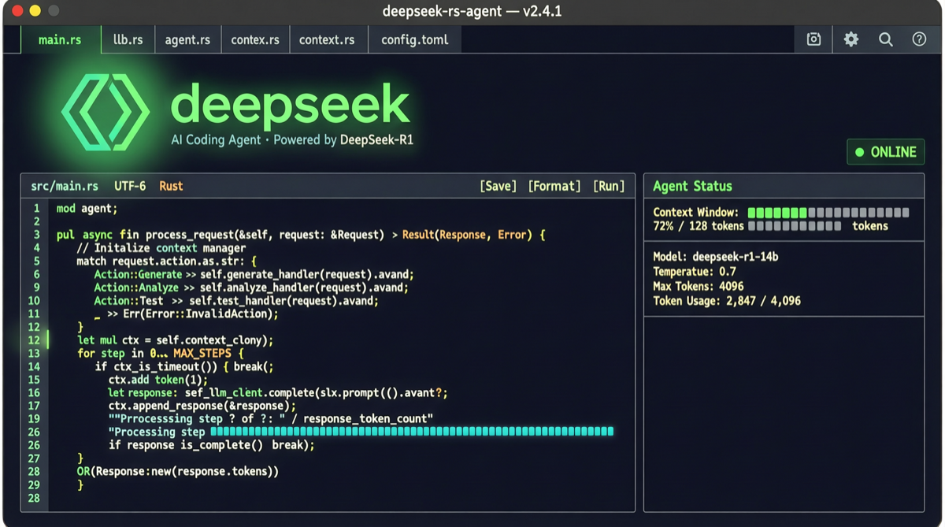Click the title 'deepseek-rs-agent — v2.4.1'

pos(472,12)
